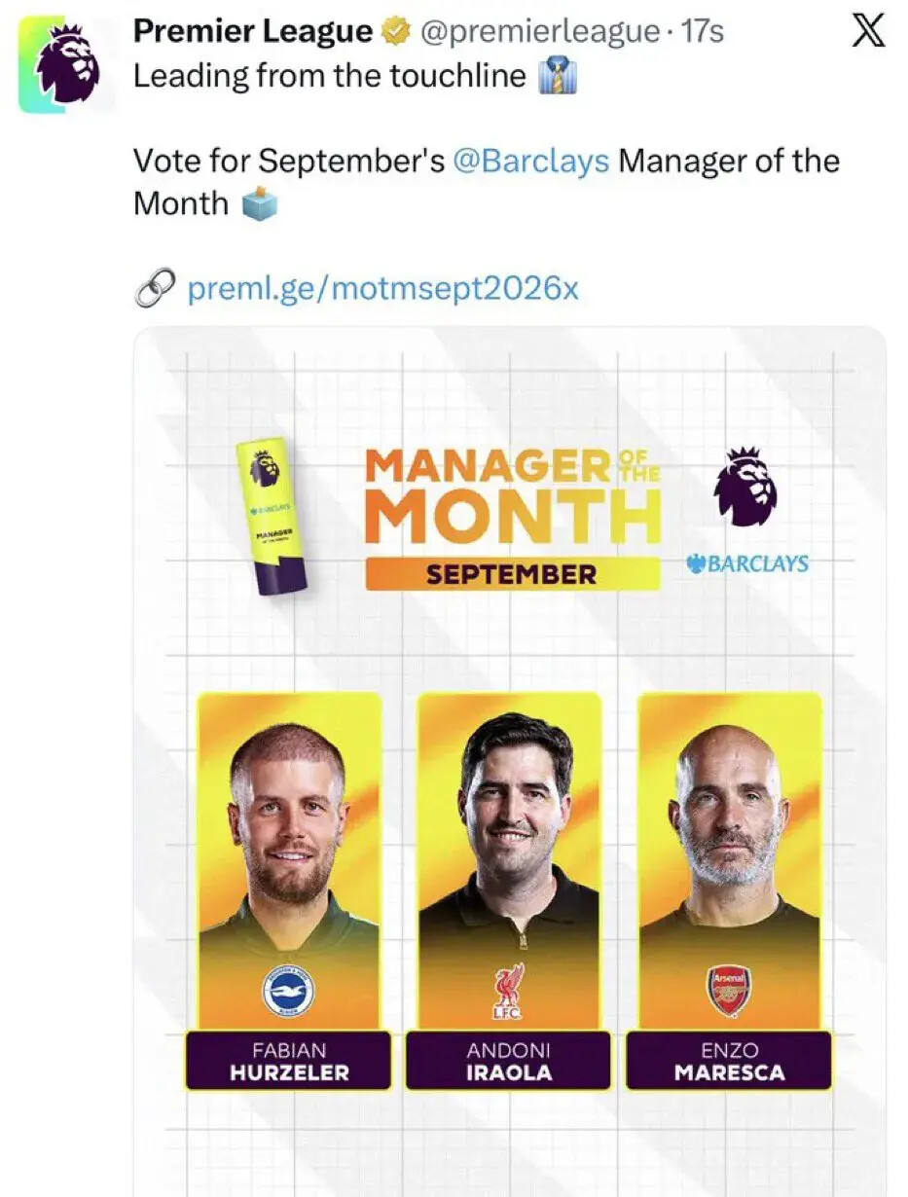This screenshot has height=1197, width=908.
Task: Click the Fabian Hurzeler name label
Action: (289, 1061)
